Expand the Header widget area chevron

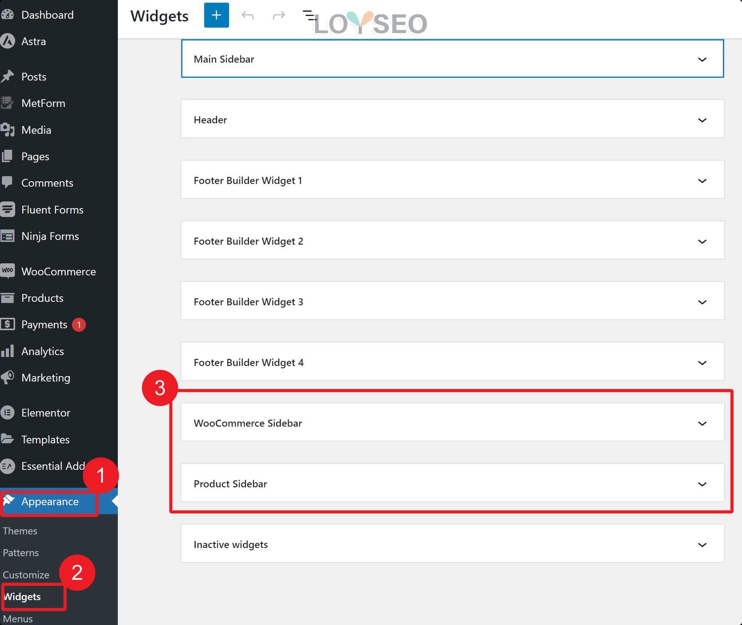(702, 120)
